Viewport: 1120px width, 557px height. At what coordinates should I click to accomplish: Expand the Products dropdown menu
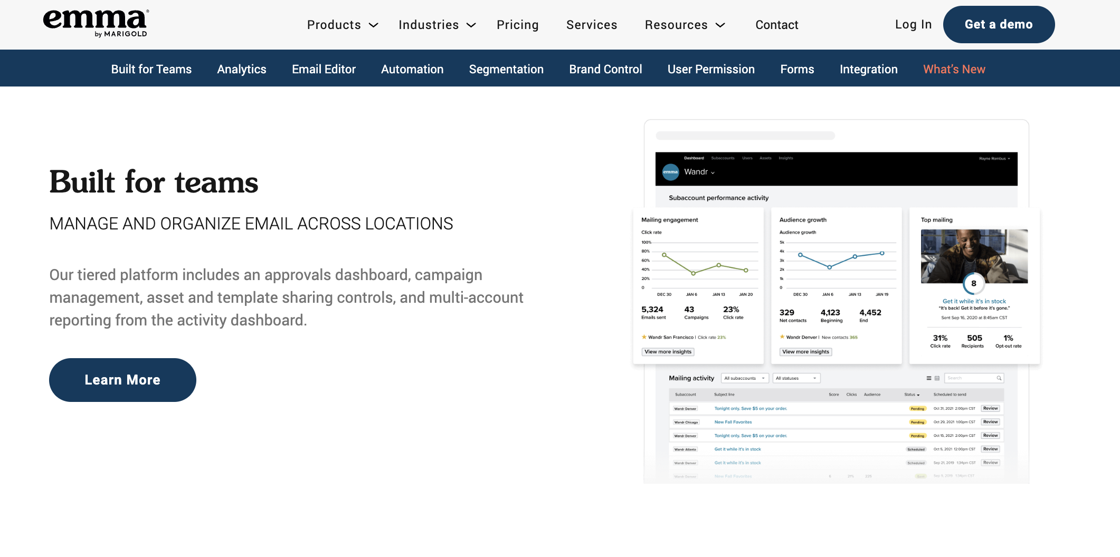343,25
